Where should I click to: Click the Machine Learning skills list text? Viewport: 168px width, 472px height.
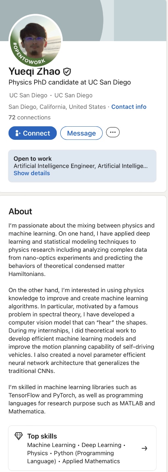coord(76,453)
